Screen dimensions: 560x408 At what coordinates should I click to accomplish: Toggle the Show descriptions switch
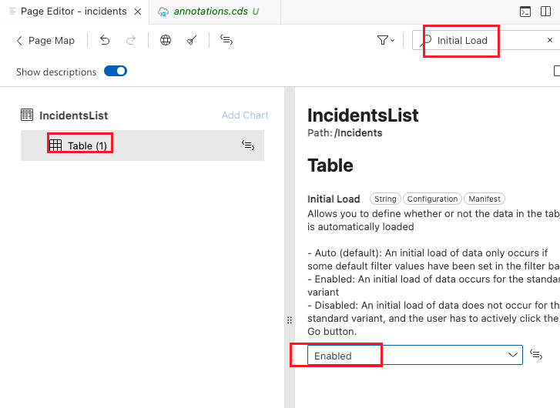[x=116, y=72]
